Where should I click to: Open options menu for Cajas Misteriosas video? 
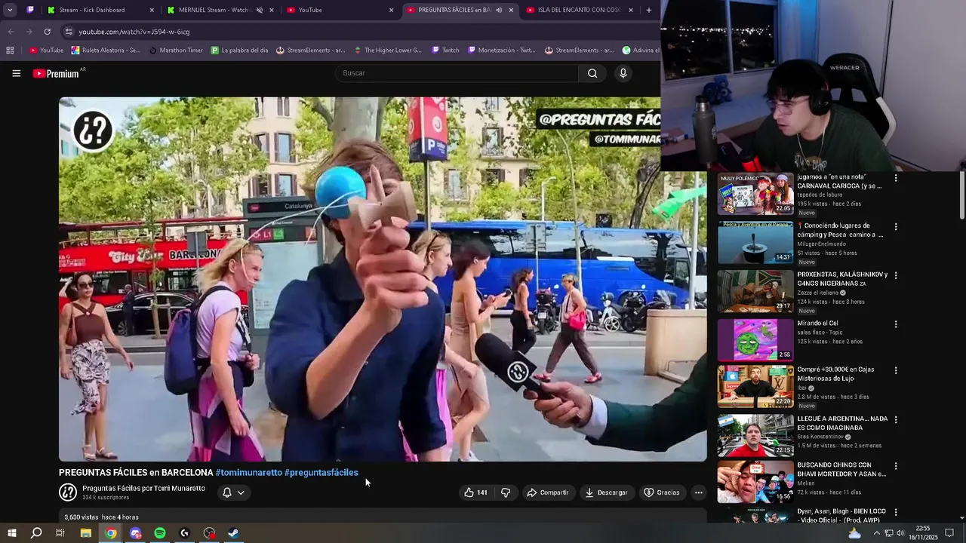tap(896, 370)
